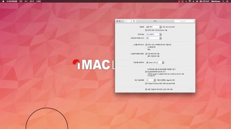Viewport: 231px width, 129px height.
Task: Open the default web browser Safari dropdown
Action: click(x=155, y=62)
